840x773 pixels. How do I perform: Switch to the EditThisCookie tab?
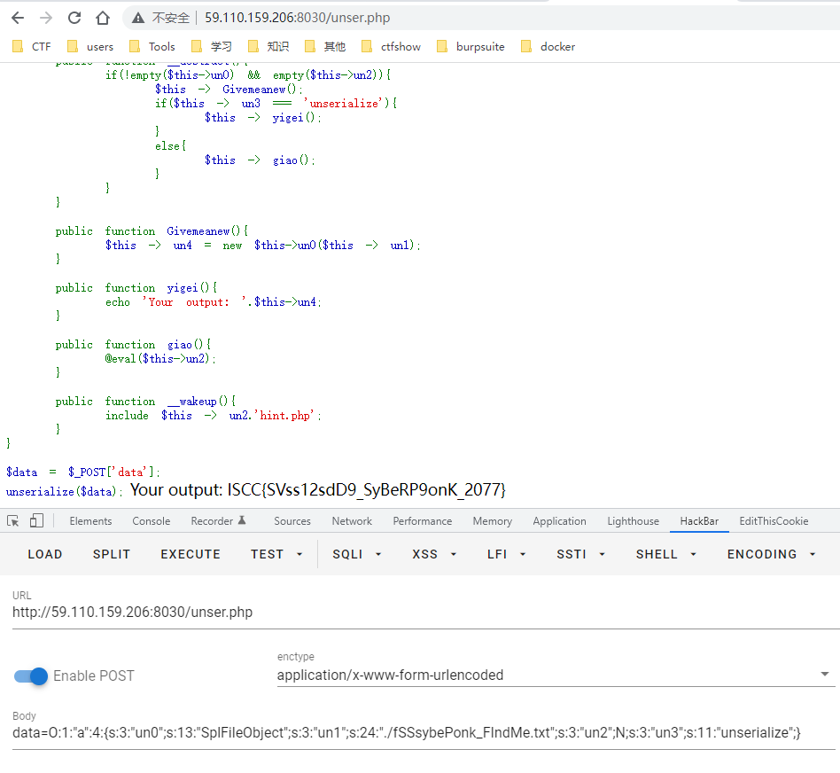(x=774, y=521)
